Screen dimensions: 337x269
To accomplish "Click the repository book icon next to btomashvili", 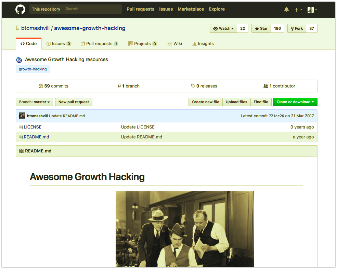I will point(17,28).
